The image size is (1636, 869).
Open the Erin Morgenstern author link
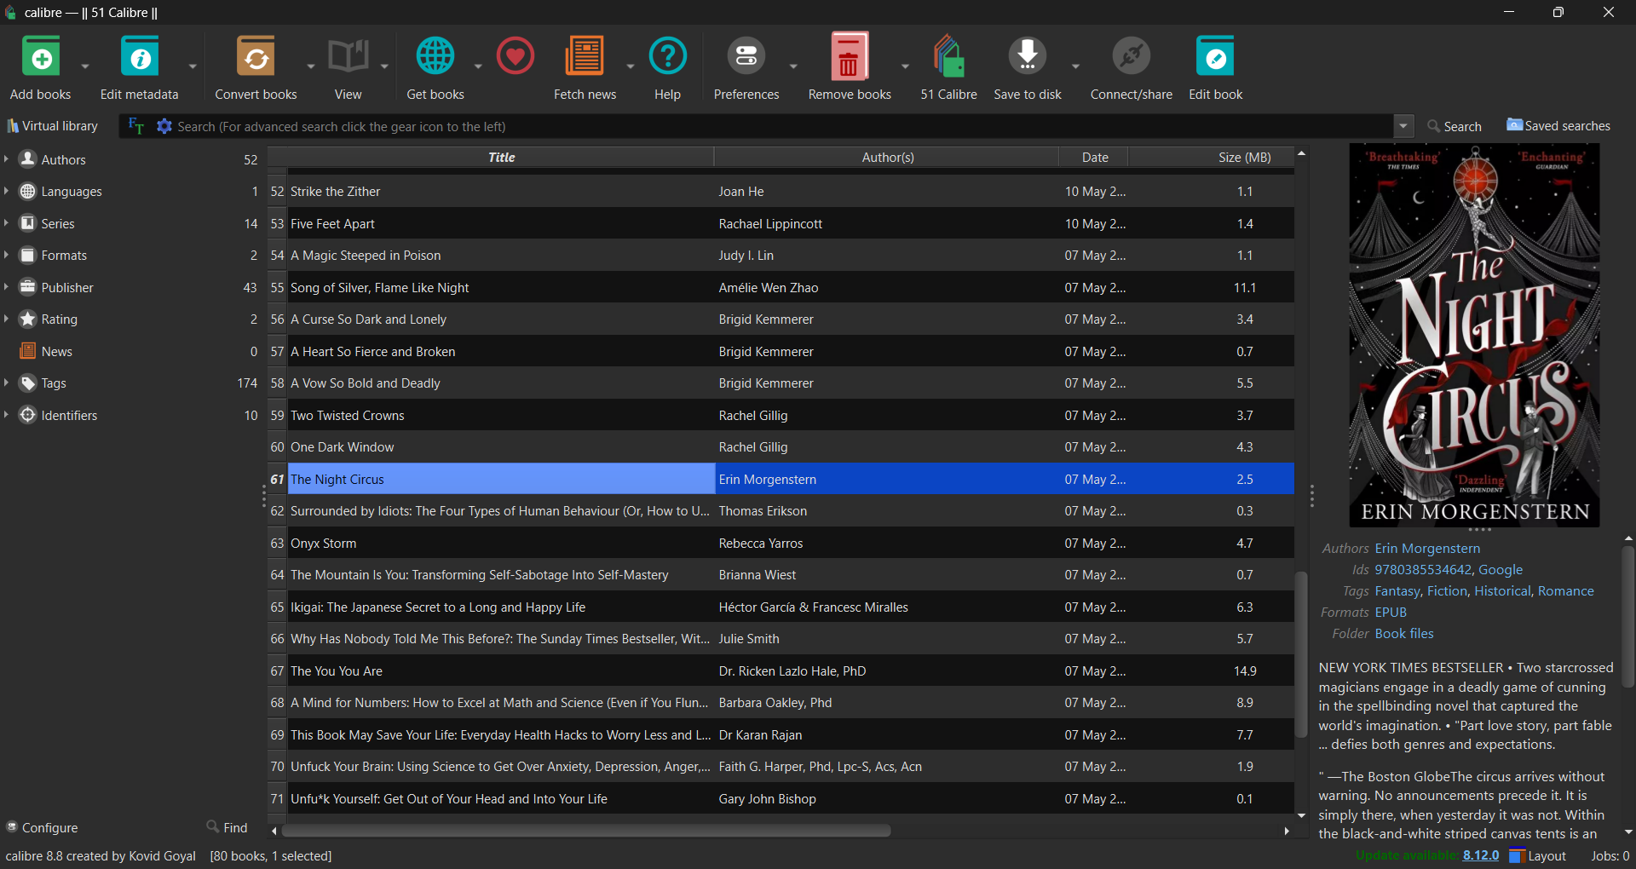1427,549
